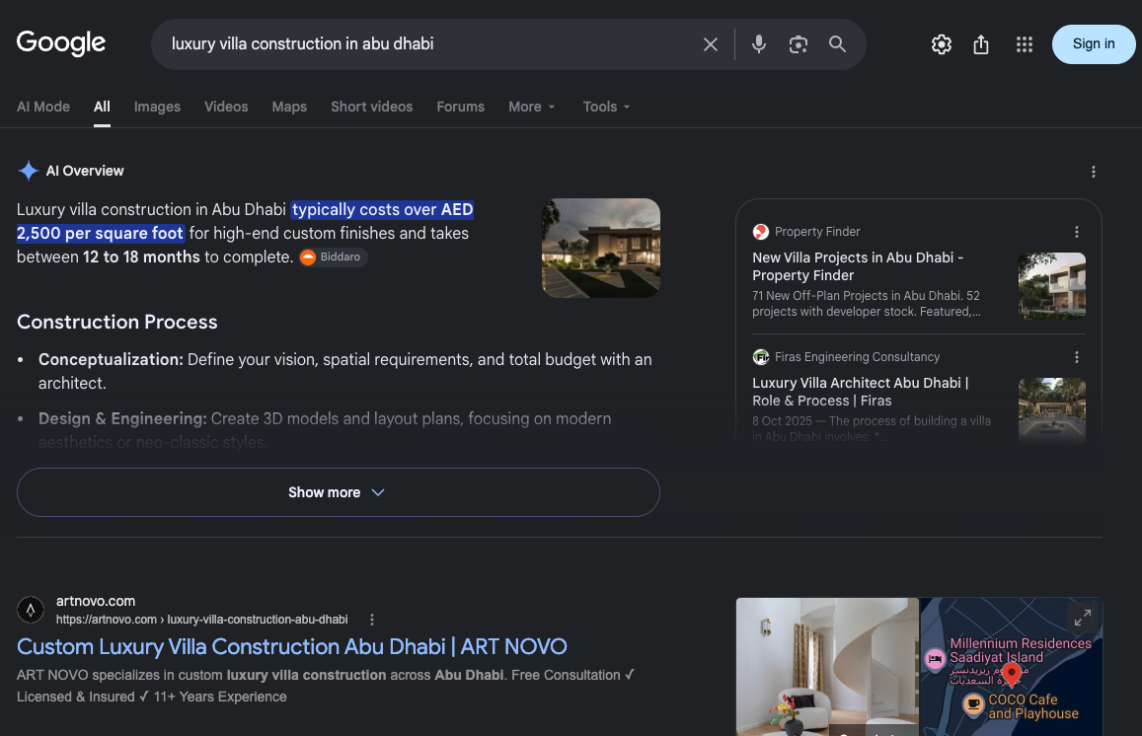Screen dimensions: 1142x736
Task: Click the Property Finder villa thumbnail
Action: point(1052,285)
